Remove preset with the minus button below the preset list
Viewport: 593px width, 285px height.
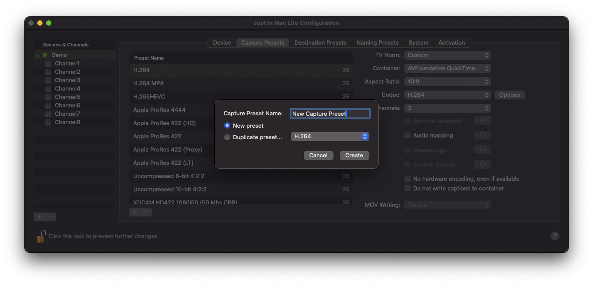tap(147, 212)
